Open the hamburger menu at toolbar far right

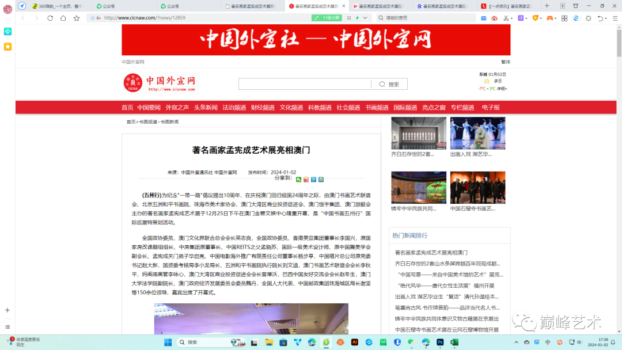pyautogui.click(x=614, y=18)
